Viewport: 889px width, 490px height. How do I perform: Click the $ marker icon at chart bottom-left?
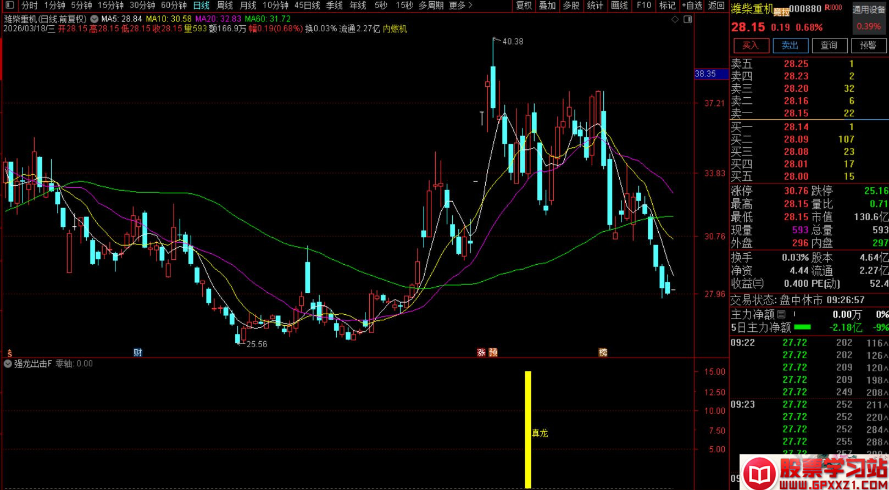click(9, 353)
